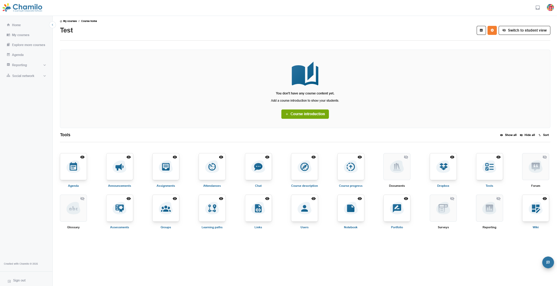Open the Attendances tool icon
The image size is (557, 286).
212,167
